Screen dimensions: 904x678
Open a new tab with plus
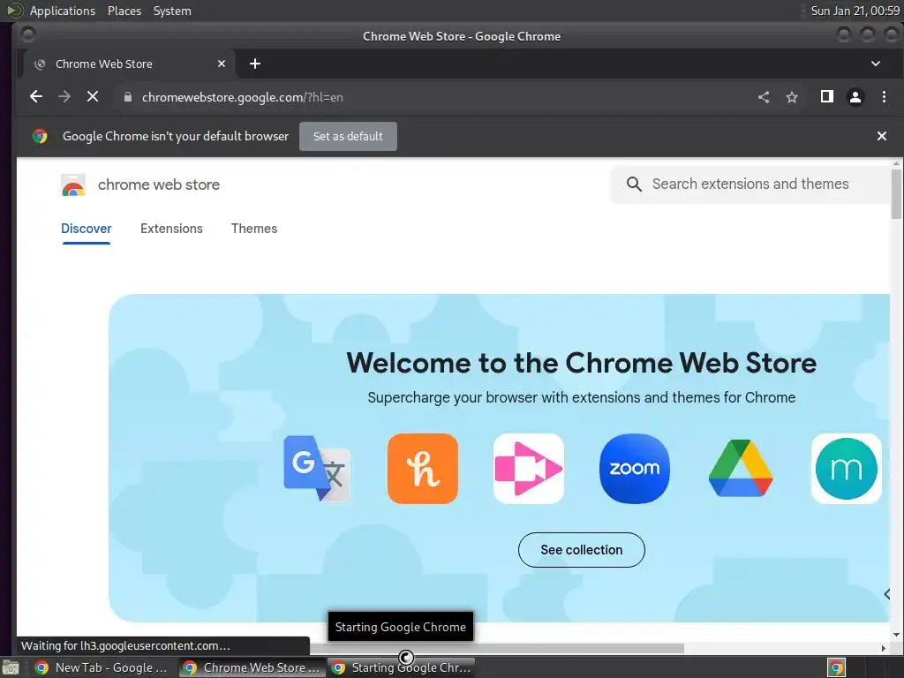255,64
